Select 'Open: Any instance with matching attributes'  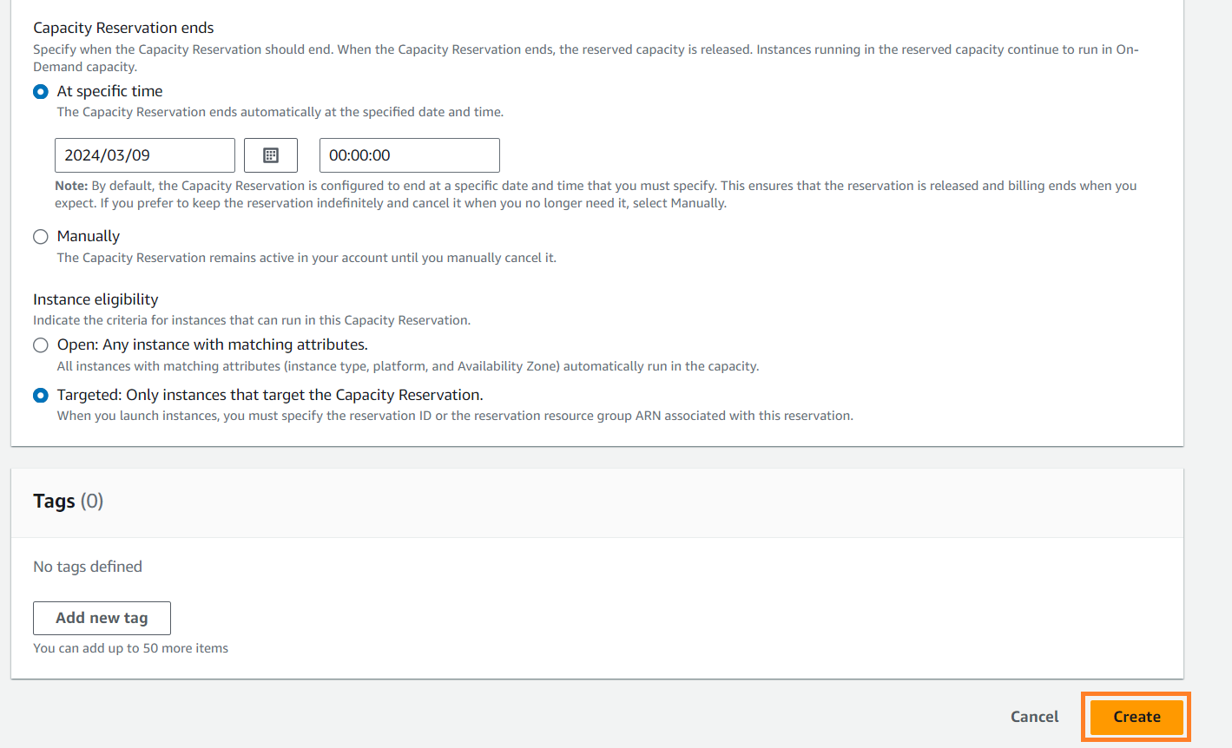(41, 345)
